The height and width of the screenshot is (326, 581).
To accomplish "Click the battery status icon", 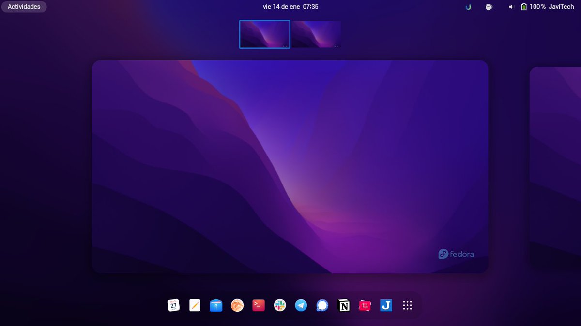I will pyautogui.click(x=524, y=7).
